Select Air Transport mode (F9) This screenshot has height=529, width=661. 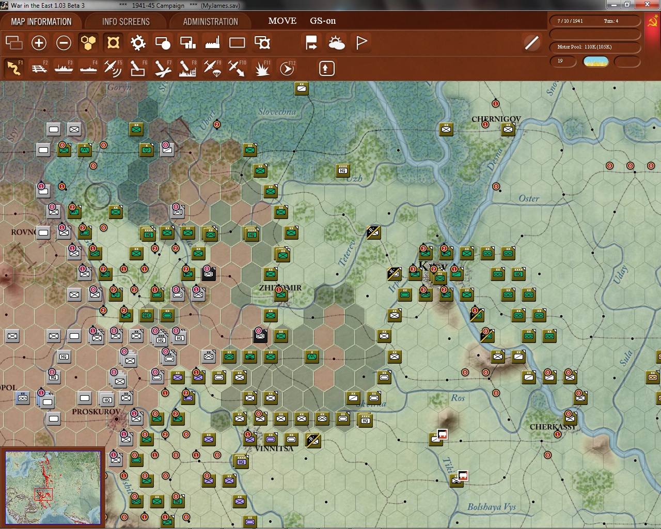coord(212,68)
